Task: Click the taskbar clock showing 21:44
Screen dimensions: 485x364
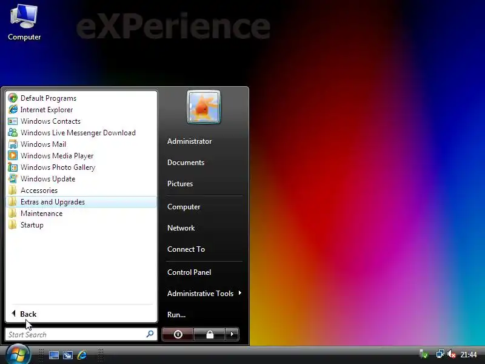Action: click(469, 354)
